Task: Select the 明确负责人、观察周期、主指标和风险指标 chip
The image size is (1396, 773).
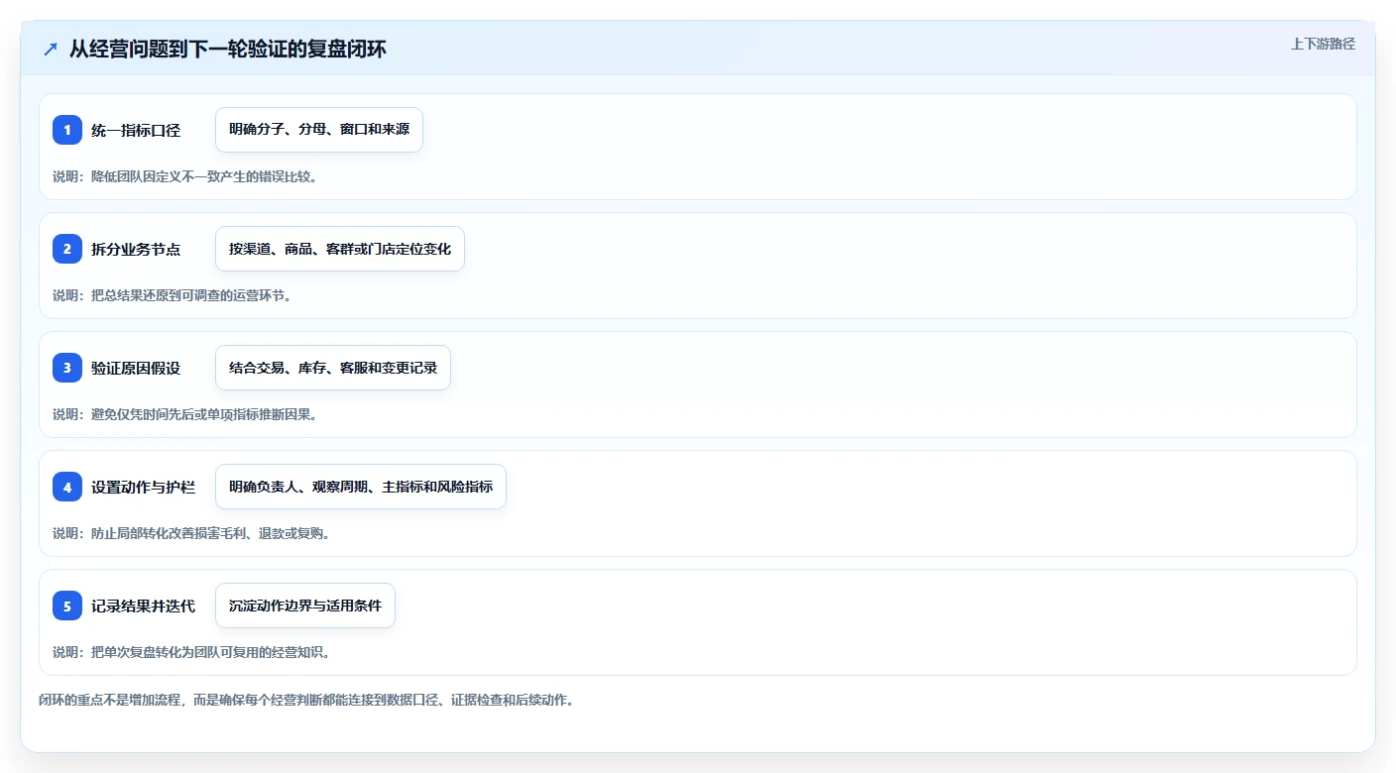Action: [361, 487]
